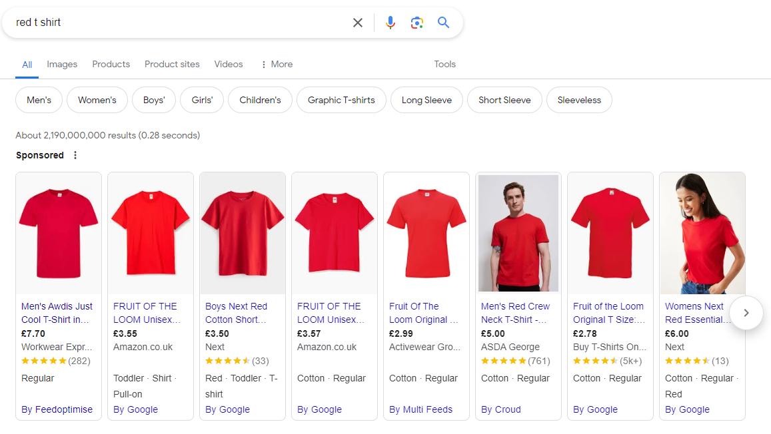The height and width of the screenshot is (434, 771).
Task: Open Womens Next Red Essential link
Action: (697, 313)
